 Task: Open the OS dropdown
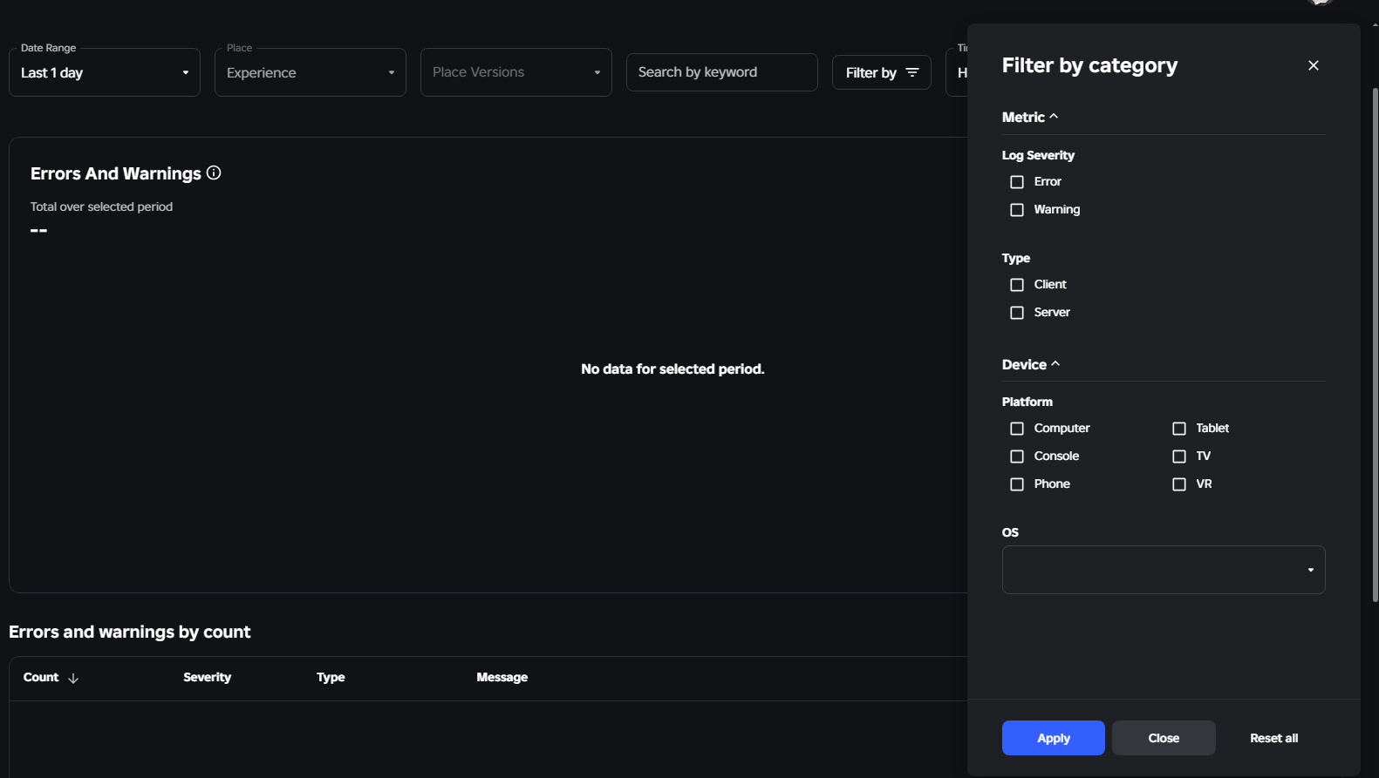point(1164,570)
